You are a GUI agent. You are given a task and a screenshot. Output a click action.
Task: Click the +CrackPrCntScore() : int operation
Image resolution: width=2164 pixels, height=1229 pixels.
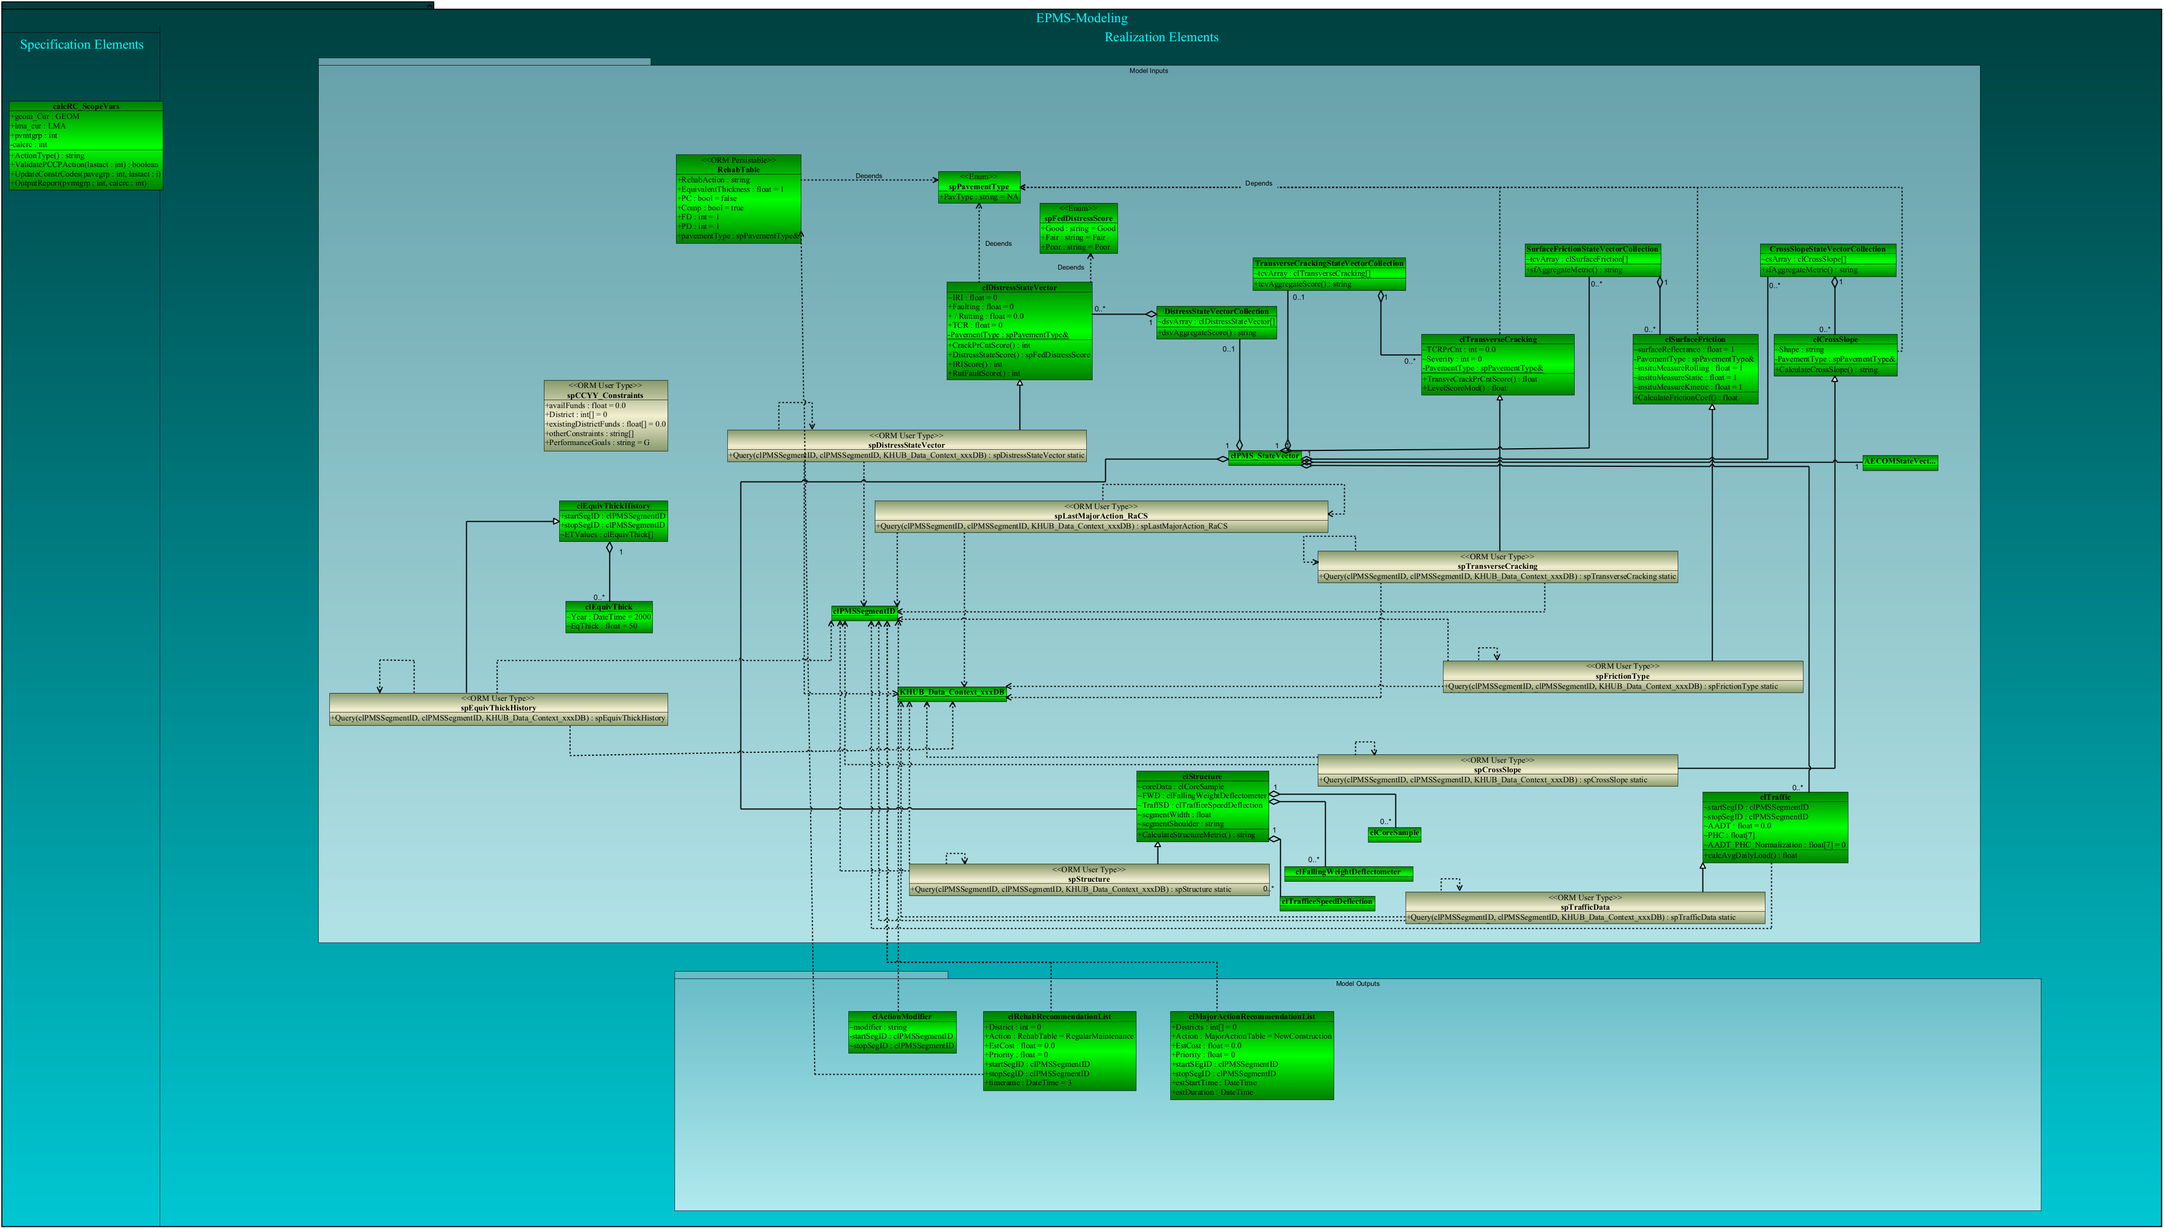990,345
